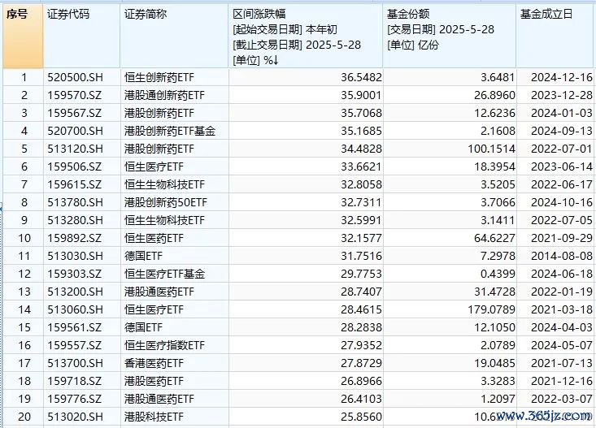This screenshot has width=596, height=428.
Task: Click the 基金份额 column header
Action: [x=450, y=36]
